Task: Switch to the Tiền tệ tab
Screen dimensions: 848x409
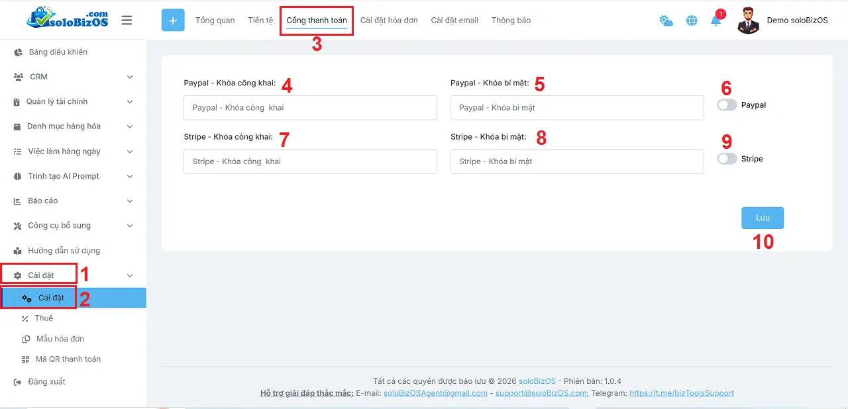Action: [x=260, y=21]
